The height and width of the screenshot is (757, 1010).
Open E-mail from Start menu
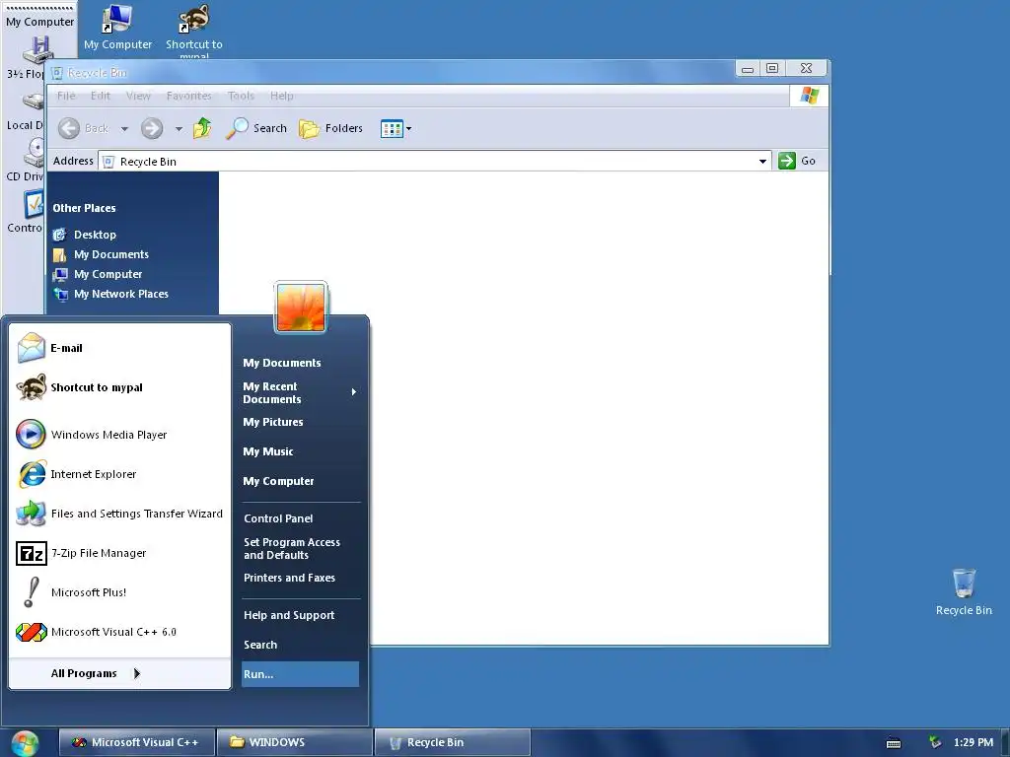pos(119,348)
